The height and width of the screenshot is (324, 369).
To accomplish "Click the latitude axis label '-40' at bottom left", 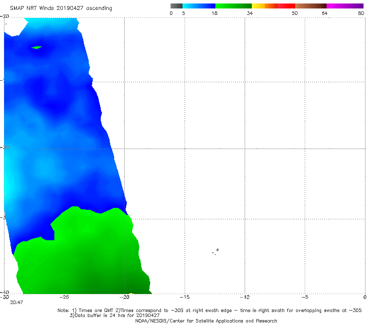I will point(4,292).
